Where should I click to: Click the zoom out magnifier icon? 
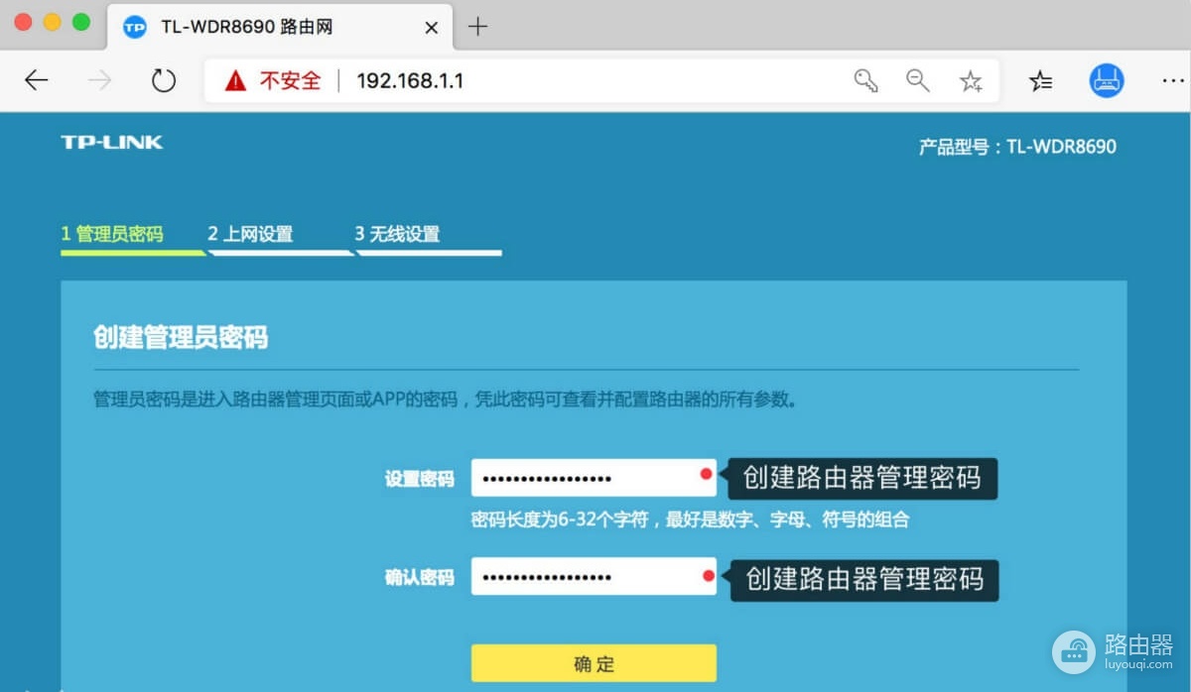tap(918, 81)
